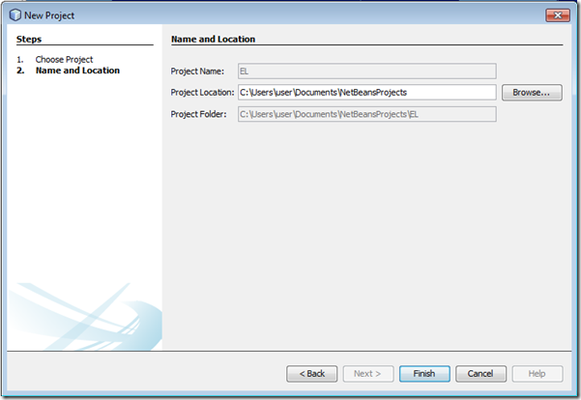Image resolution: width=581 pixels, height=400 pixels.
Task: Click the Project Location: label
Action: pos(202,93)
